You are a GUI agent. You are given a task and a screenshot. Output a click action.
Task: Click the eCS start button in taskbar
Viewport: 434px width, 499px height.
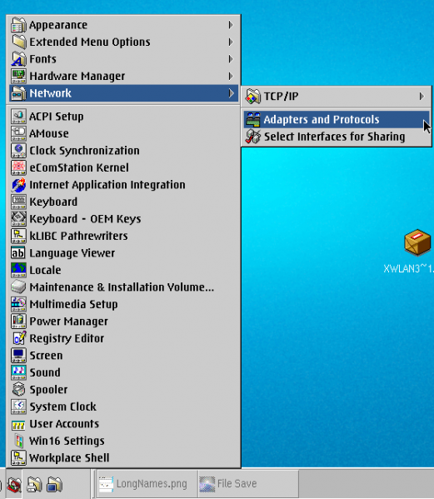(x=14, y=484)
